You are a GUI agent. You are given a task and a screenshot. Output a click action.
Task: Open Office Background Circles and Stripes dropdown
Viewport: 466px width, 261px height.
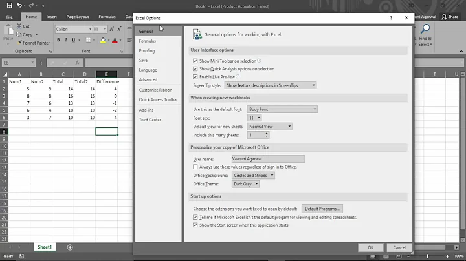(253, 175)
